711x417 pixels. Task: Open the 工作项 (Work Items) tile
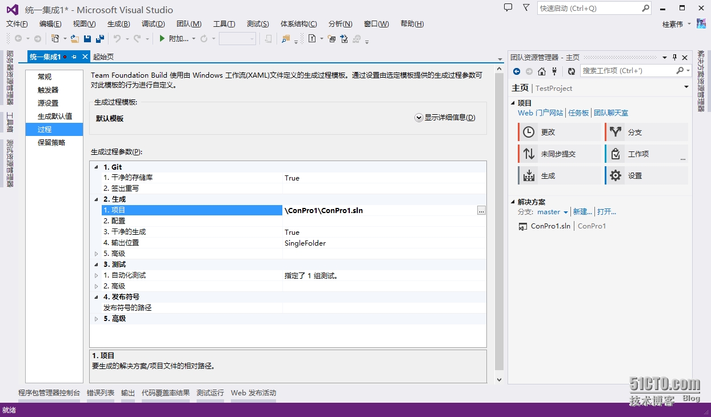(x=646, y=154)
